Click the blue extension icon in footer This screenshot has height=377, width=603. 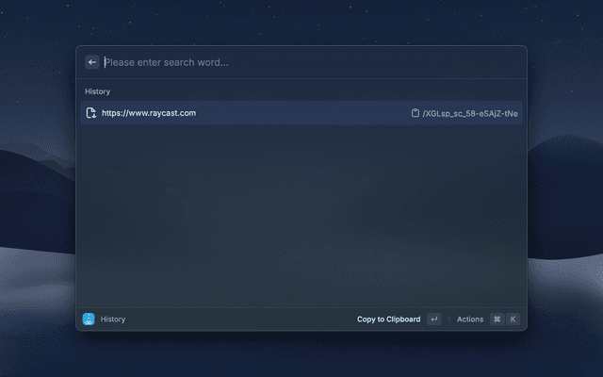pyautogui.click(x=89, y=320)
